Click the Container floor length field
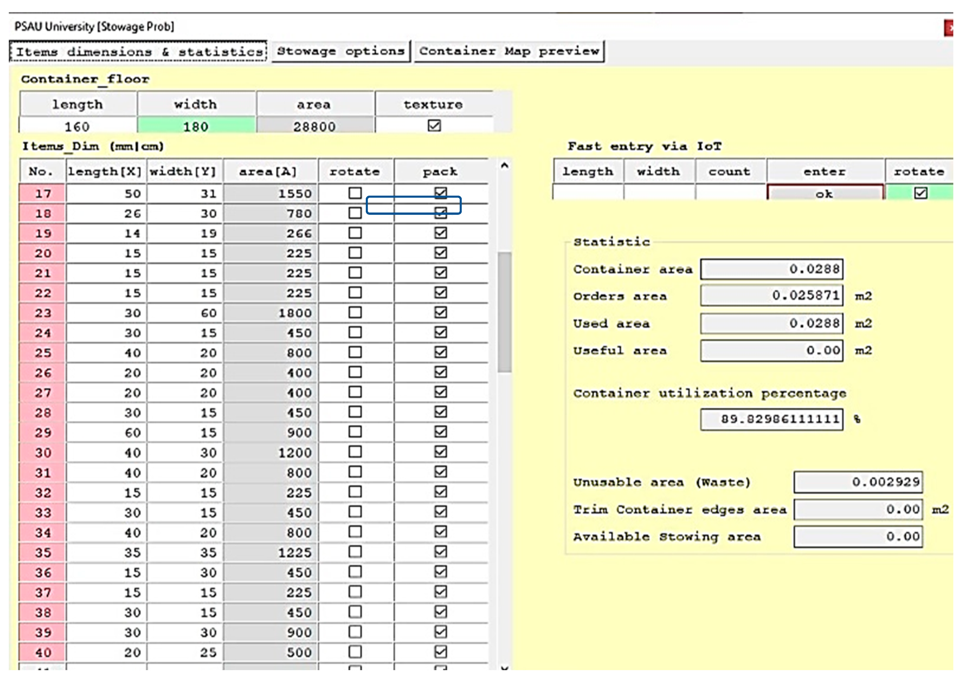Viewport: 962px width, 682px height. point(78,126)
